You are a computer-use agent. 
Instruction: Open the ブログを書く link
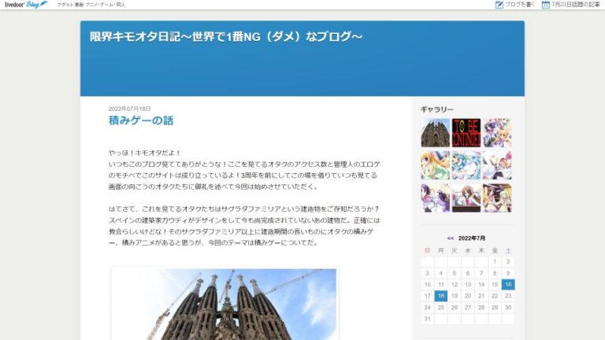point(520,5)
